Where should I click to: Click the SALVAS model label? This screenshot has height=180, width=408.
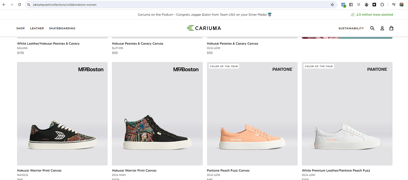22,48
